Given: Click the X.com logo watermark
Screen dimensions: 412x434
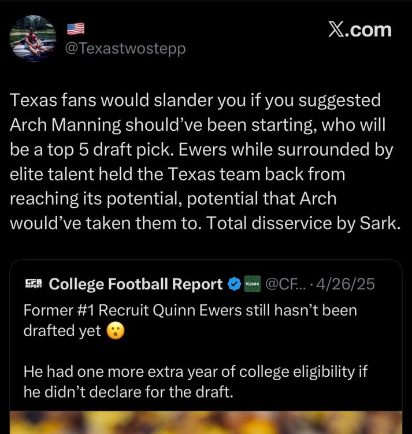Looking at the screenshot, I should click(359, 30).
